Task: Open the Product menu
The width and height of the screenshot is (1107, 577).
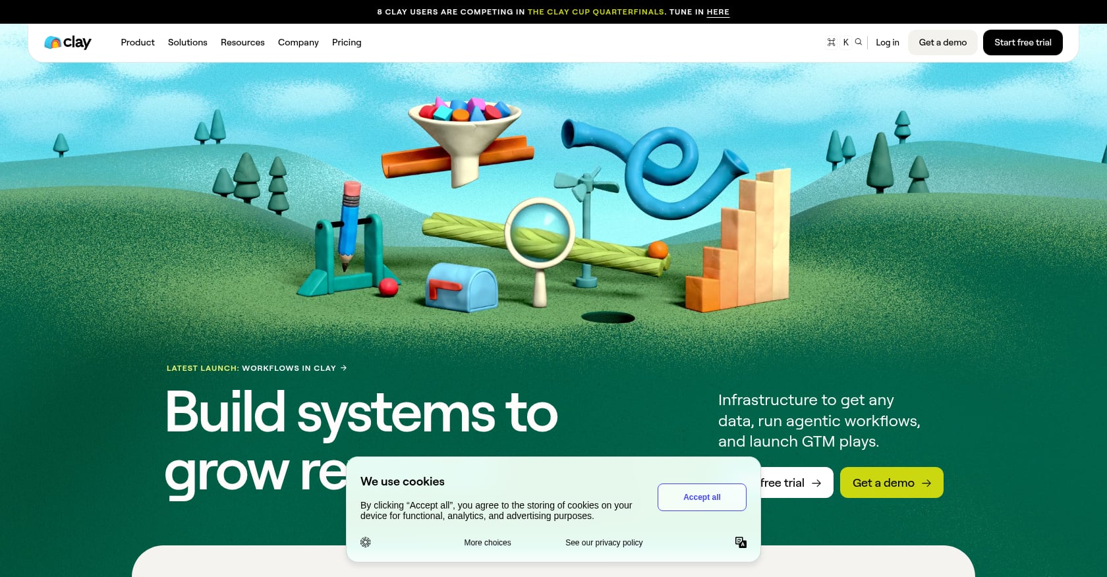Action: point(138,42)
